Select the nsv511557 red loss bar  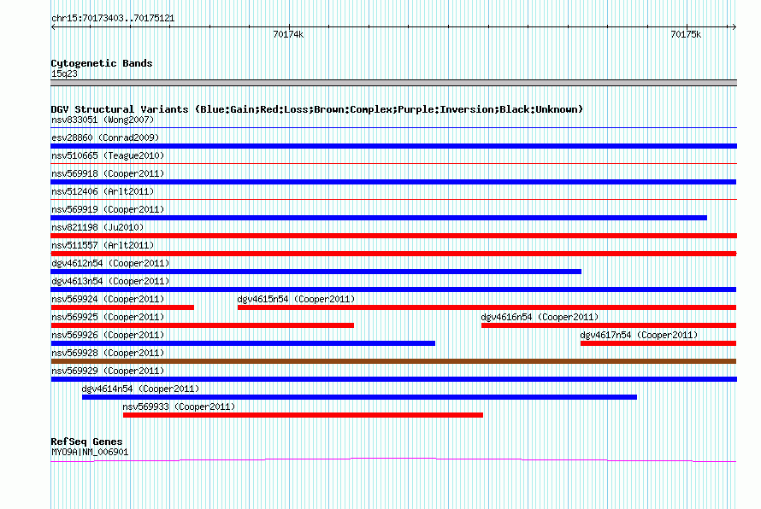pyautogui.click(x=393, y=254)
